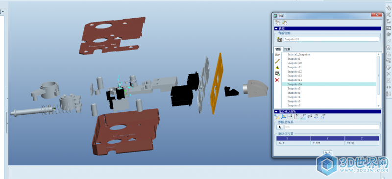Viewport: 392px width, 179px height.
Task: Select the body drag hand icon
Action: [x=285, y=23]
